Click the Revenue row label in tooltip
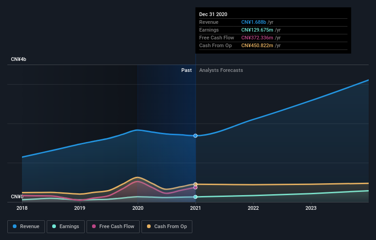376x240 pixels. [x=209, y=22]
